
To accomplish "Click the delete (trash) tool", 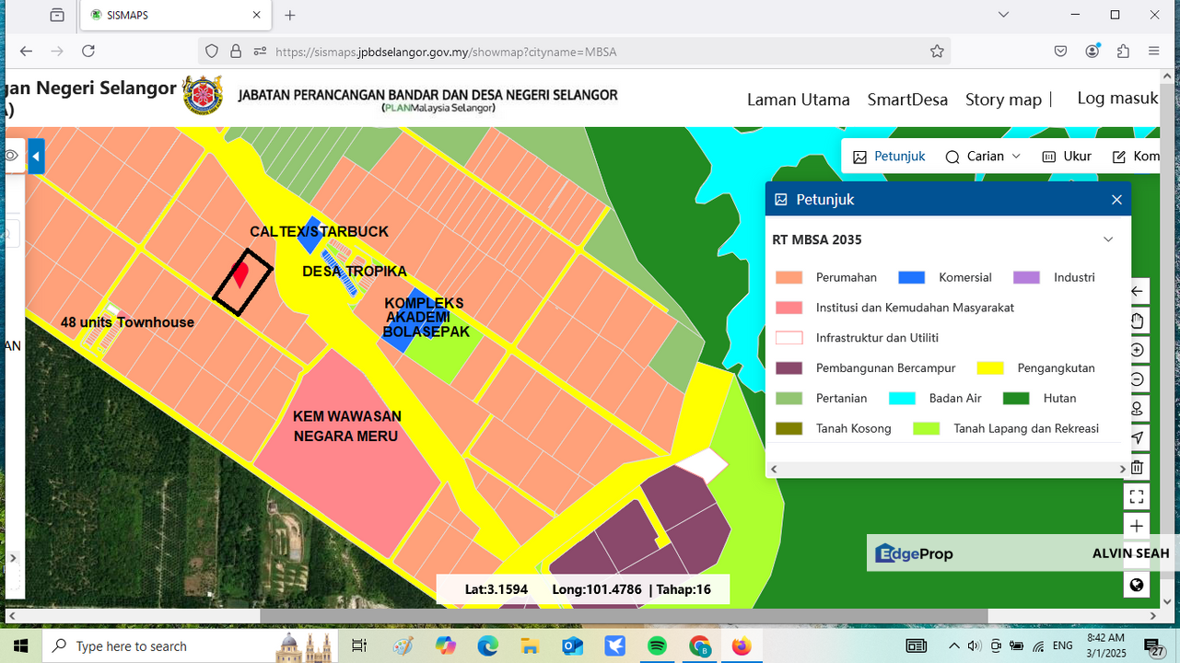I will tap(1137, 467).
